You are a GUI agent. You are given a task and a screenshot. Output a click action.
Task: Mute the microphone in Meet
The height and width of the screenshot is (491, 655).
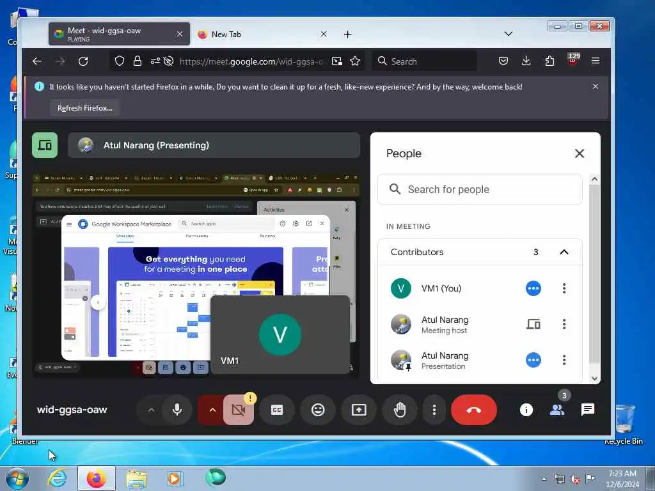[177, 410]
